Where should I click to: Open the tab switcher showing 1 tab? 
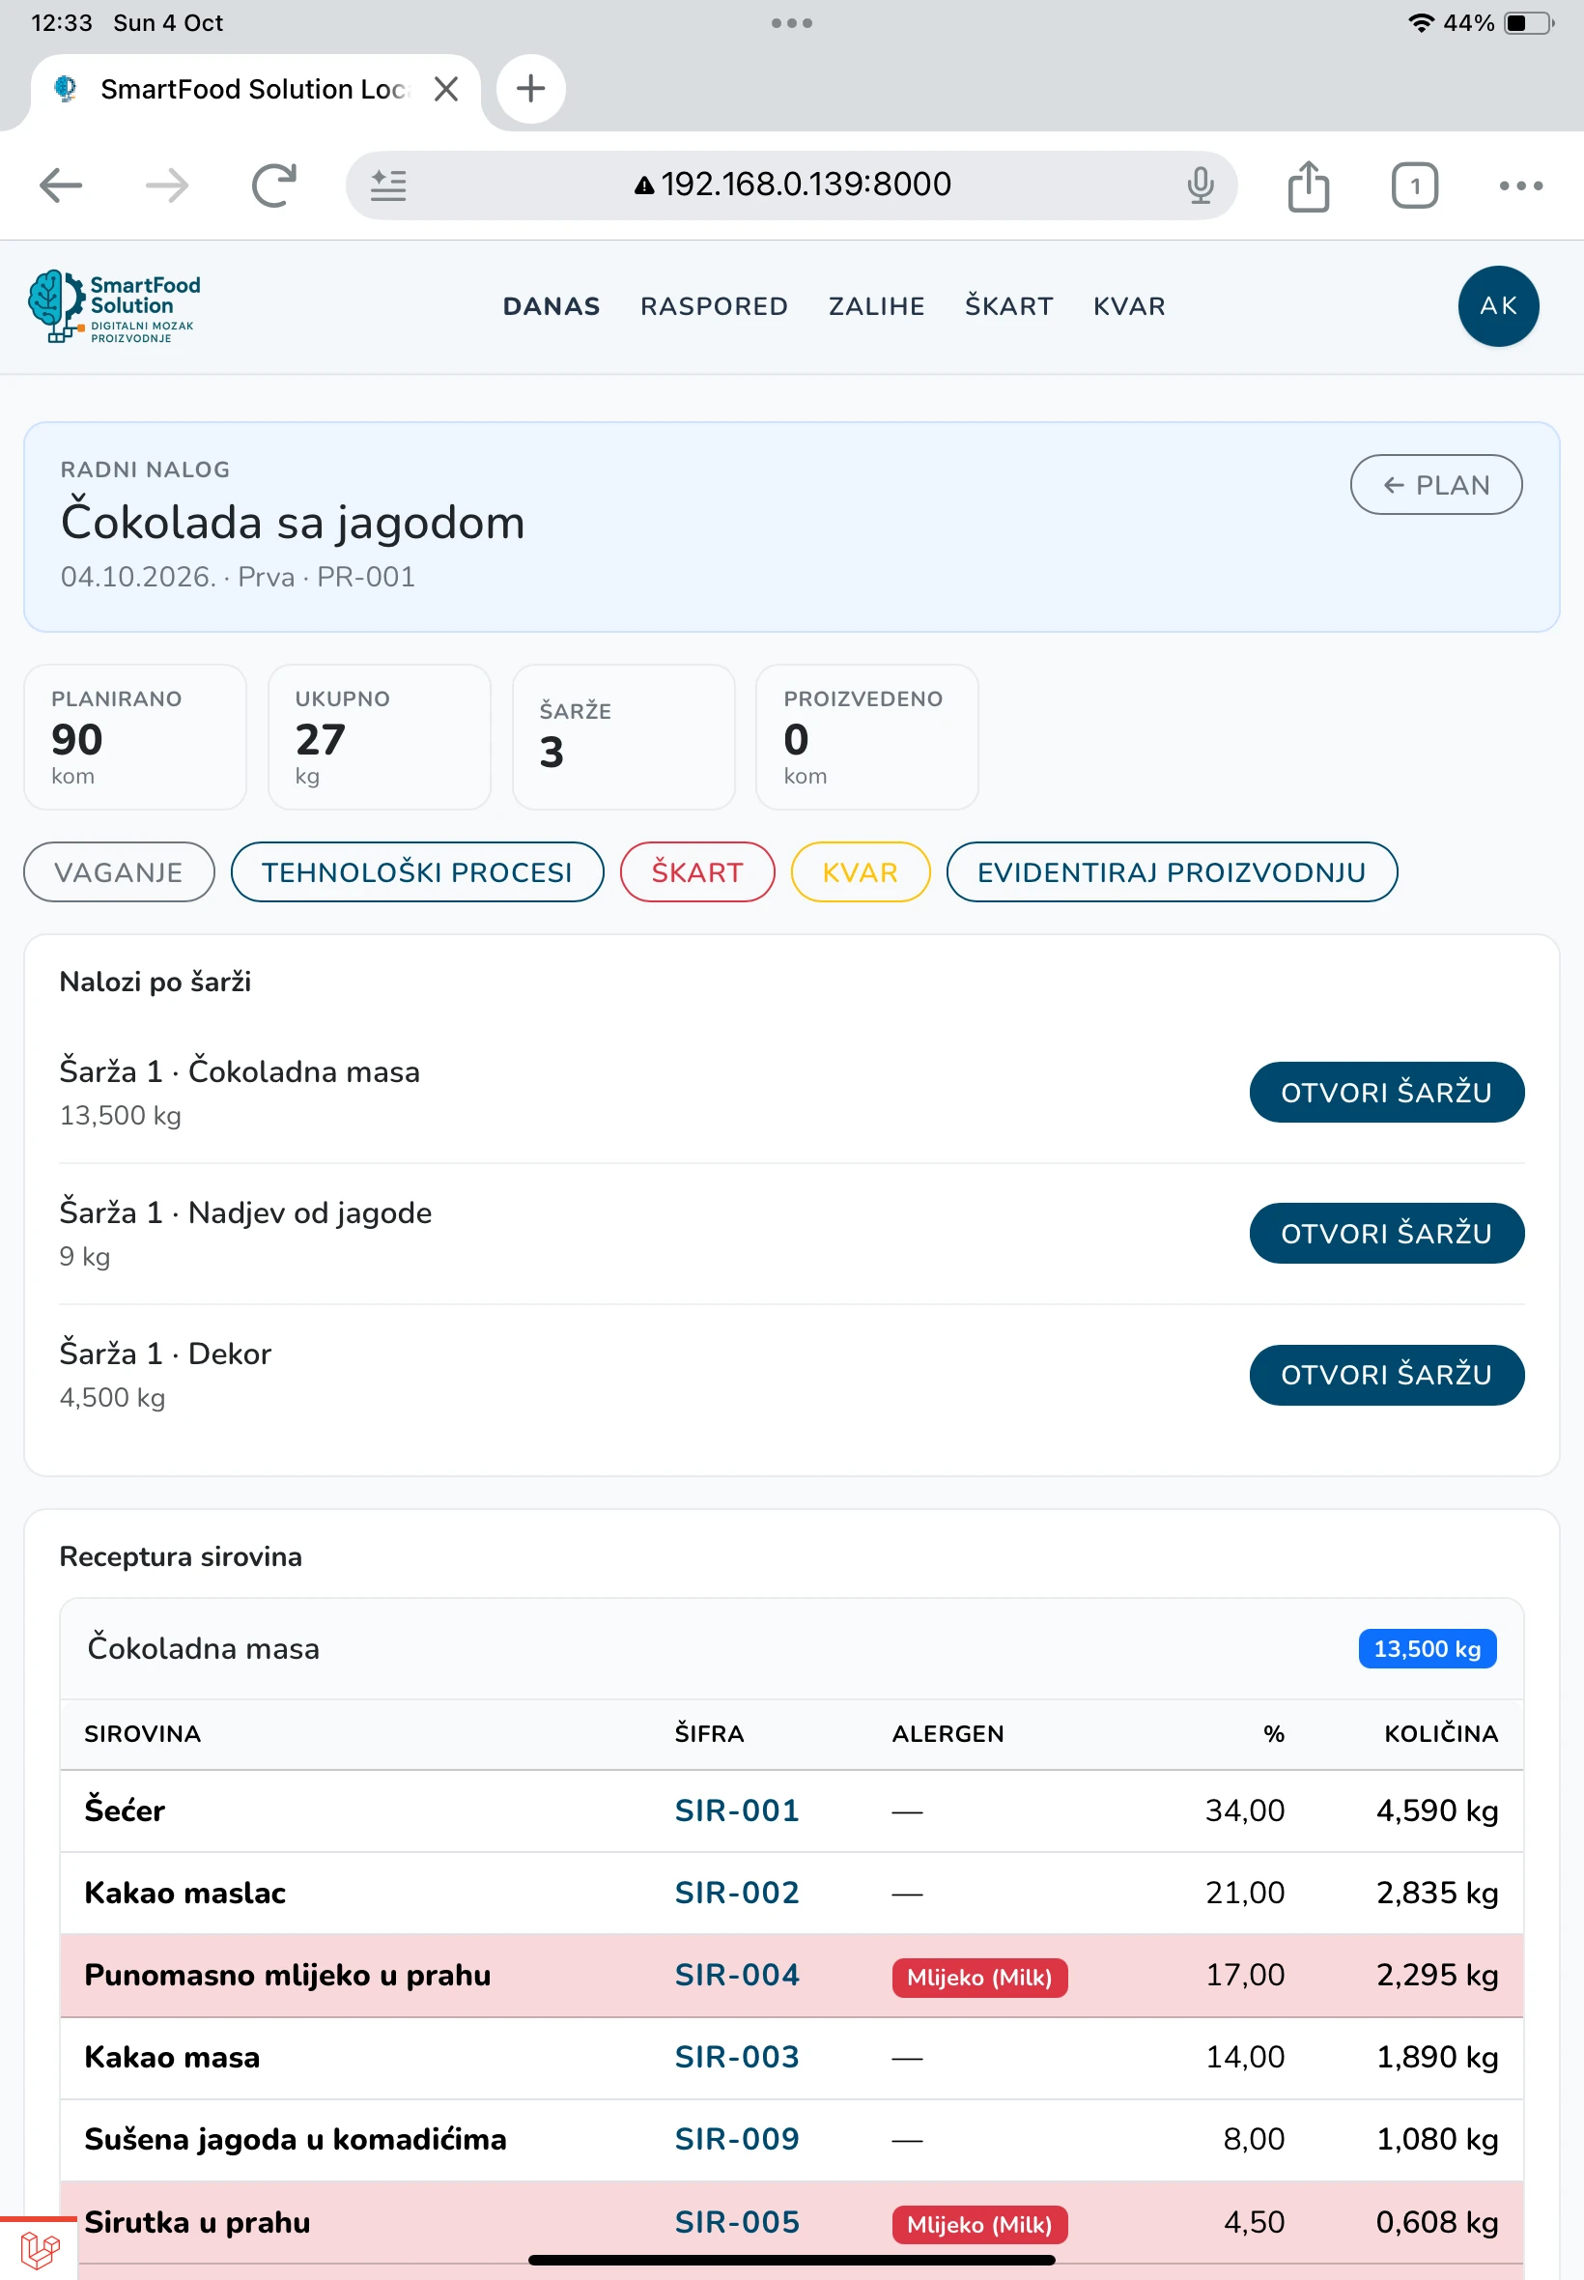pos(1414,185)
